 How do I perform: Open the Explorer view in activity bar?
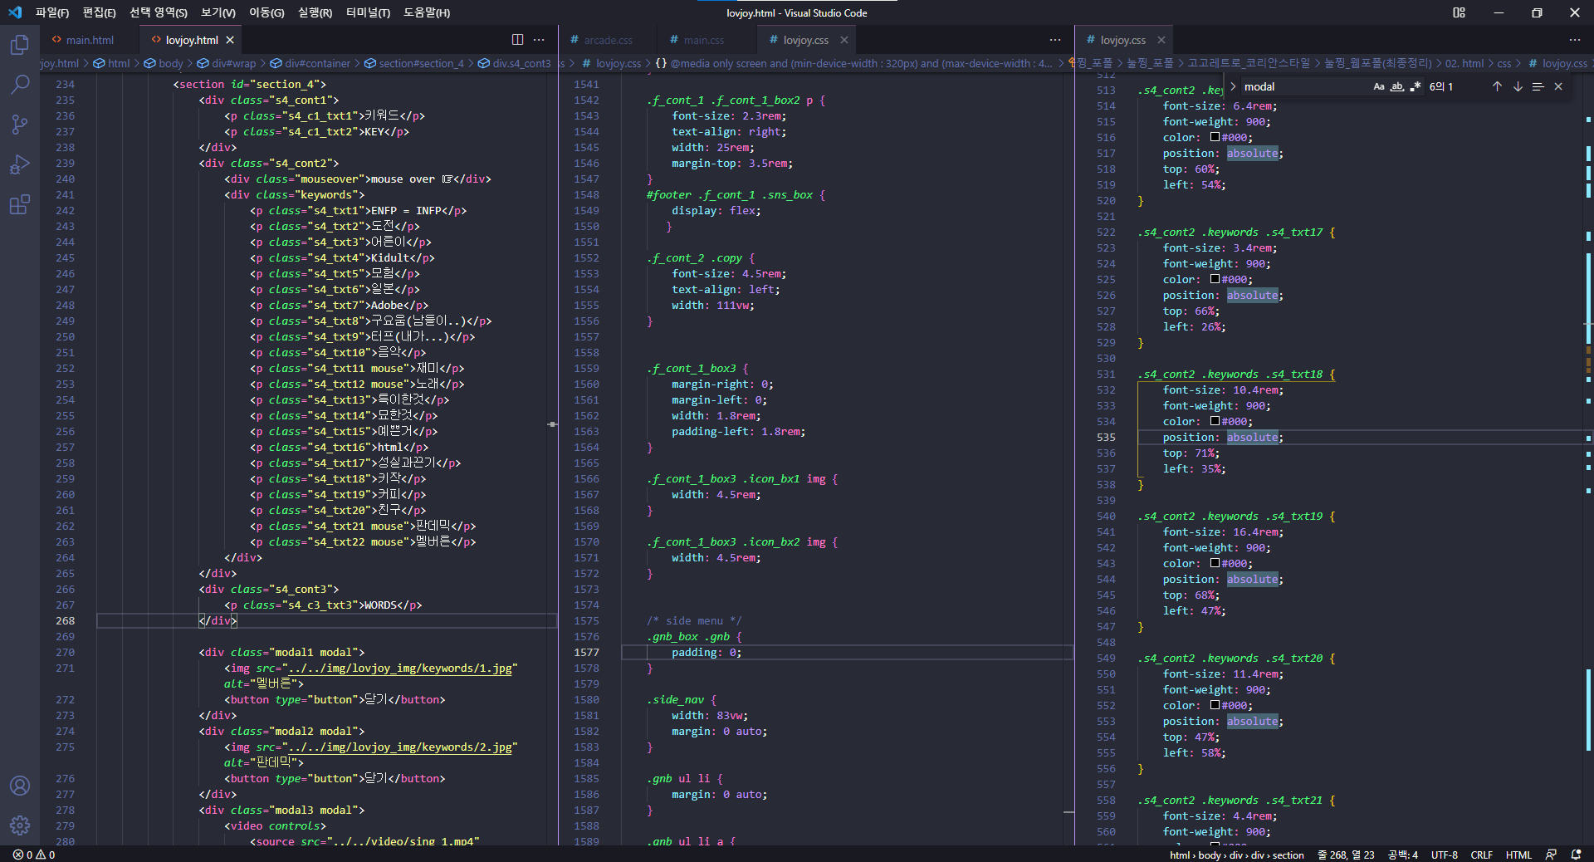click(20, 44)
